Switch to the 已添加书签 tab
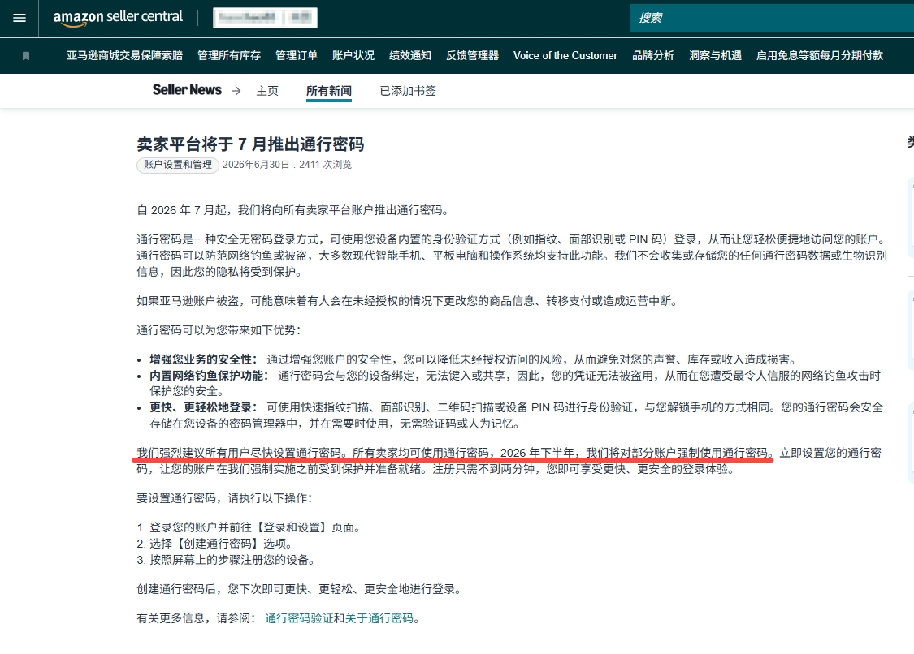Screen dimensions: 914x654 408,91
